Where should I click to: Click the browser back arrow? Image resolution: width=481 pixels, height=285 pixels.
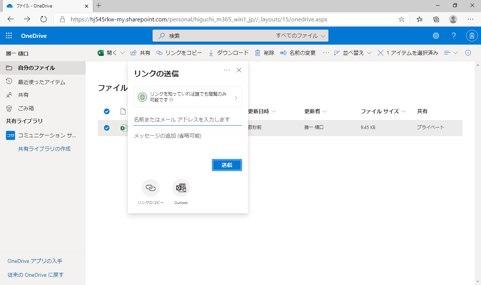(11, 19)
